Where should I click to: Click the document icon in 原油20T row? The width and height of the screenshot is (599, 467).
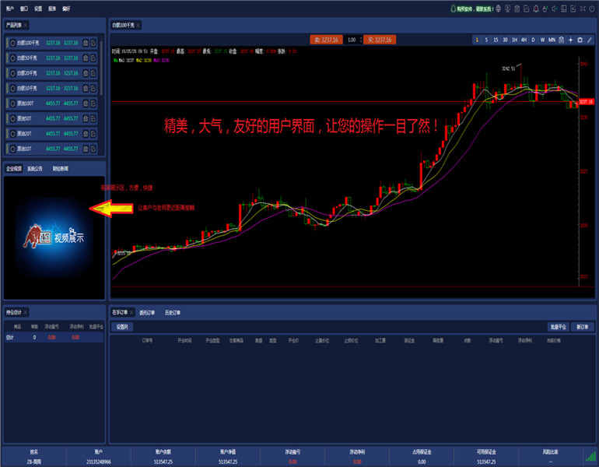click(93, 134)
